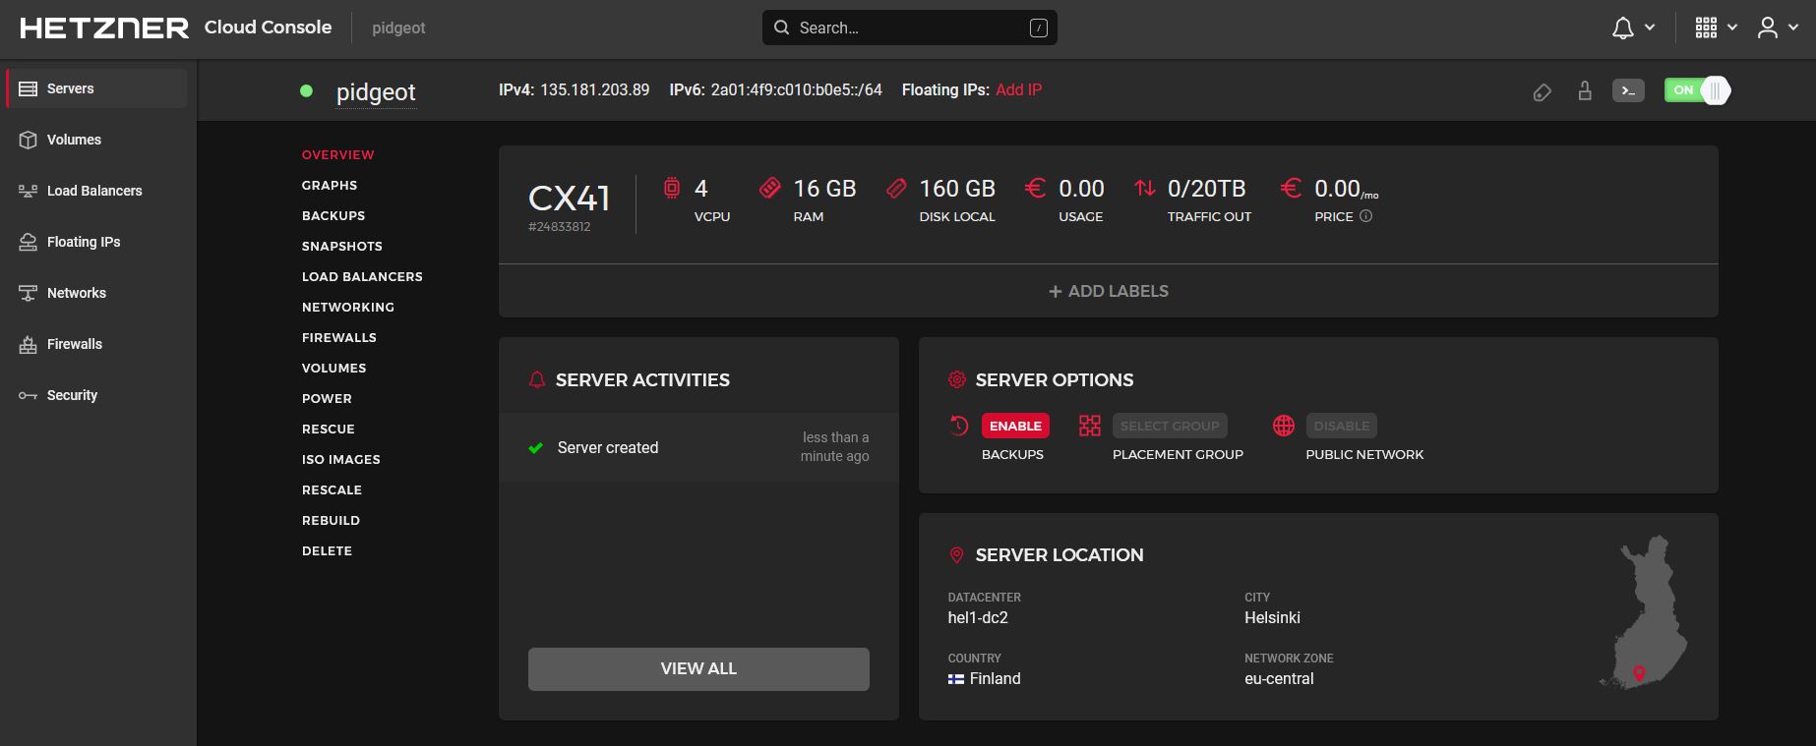Click Add IP floating IP link
1816x746 pixels.
pyautogui.click(x=1019, y=89)
